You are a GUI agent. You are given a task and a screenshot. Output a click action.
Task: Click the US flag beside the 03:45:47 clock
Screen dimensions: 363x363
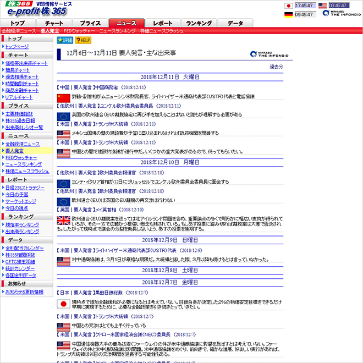pos(322,5)
